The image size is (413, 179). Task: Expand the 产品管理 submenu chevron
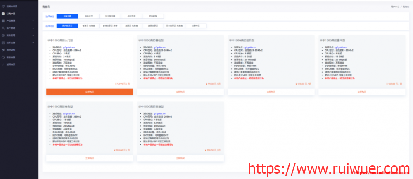click(33, 21)
